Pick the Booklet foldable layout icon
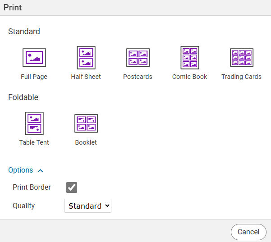The height and width of the screenshot is (242, 271). pyautogui.click(x=86, y=123)
